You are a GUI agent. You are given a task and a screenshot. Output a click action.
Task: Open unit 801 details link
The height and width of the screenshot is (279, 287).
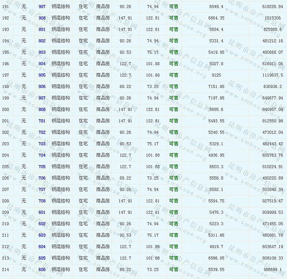pos(42,29)
